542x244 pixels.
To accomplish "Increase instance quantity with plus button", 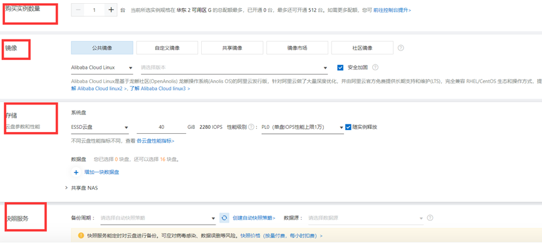I will pos(111,10).
